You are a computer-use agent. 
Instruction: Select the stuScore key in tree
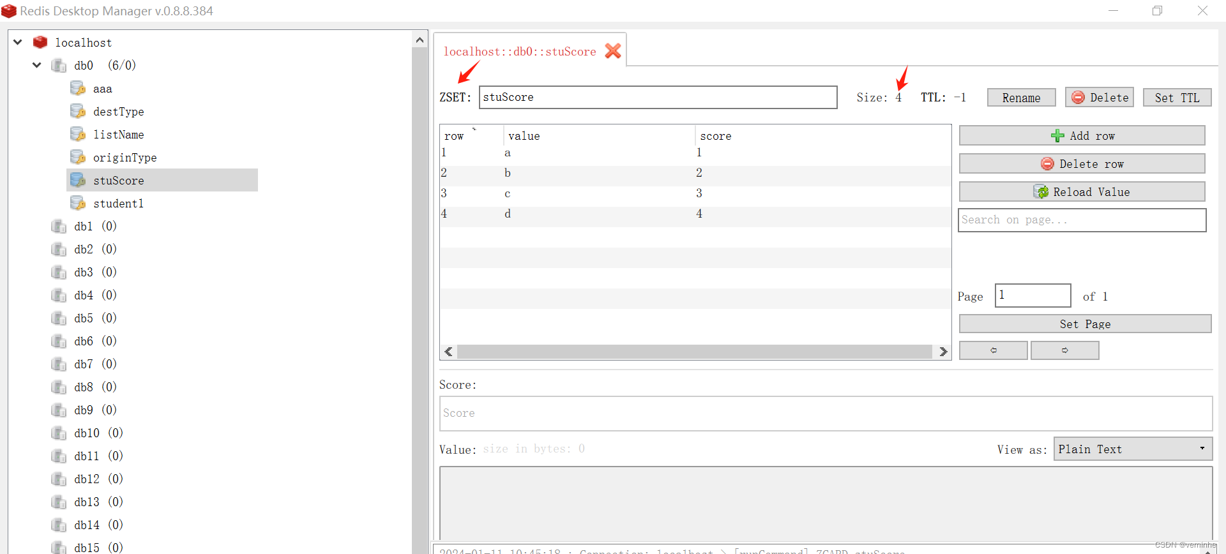click(162, 180)
